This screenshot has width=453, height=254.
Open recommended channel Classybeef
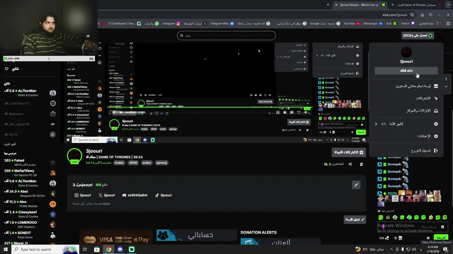pyautogui.click(x=30, y=214)
